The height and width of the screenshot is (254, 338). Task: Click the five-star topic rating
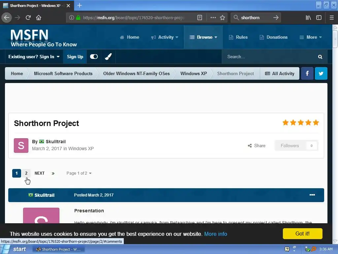point(301,123)
